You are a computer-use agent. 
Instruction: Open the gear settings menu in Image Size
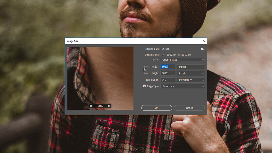(x=202, y=49)
